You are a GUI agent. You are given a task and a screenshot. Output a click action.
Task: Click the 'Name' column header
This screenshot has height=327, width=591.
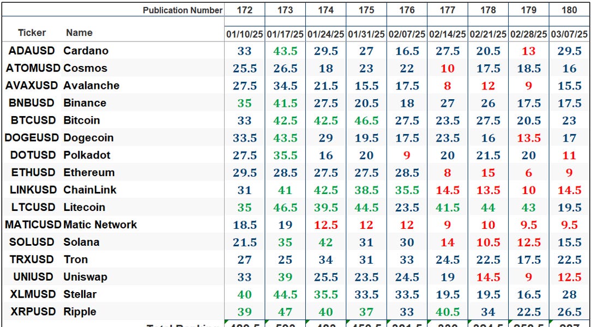coord(79,33)
